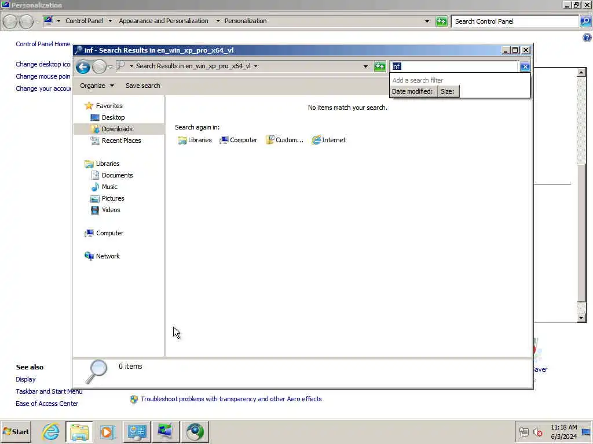Click scroll up arrow in Personalization themes list
The height and width of the screenshot is (444, 593).
pyautogui.click(x=581, y=72)
